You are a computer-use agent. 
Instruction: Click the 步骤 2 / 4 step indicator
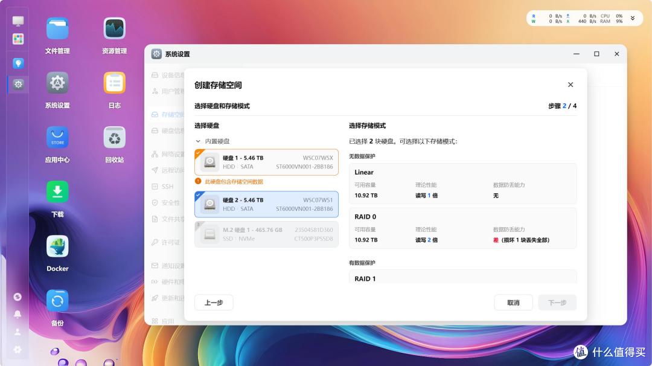562,106
